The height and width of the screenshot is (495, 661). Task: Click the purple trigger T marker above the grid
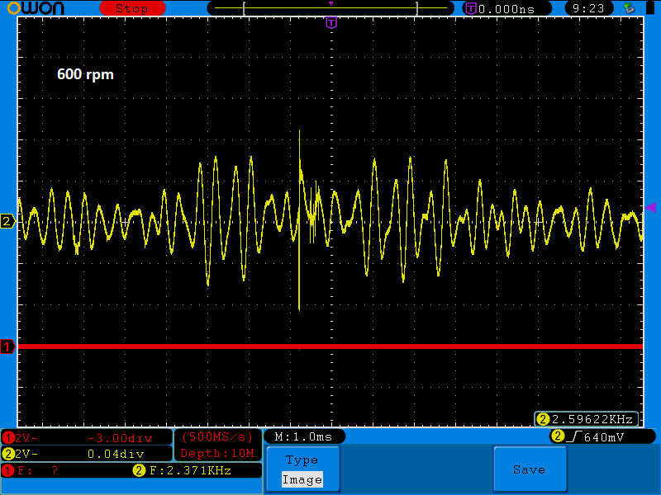331,23
